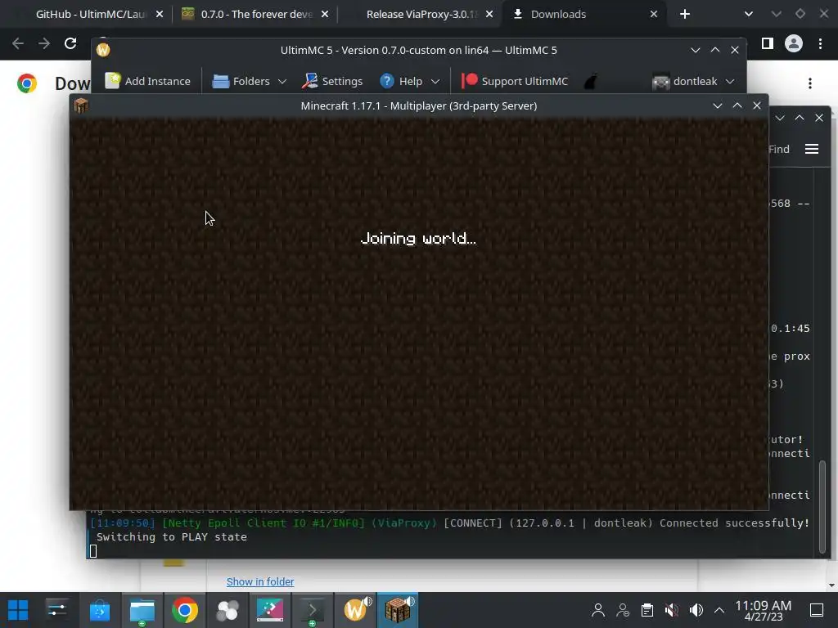Close the Release ViaProxy tab
Image resolution: width=838 pixels, height=628 pixels.
[489, 15]
